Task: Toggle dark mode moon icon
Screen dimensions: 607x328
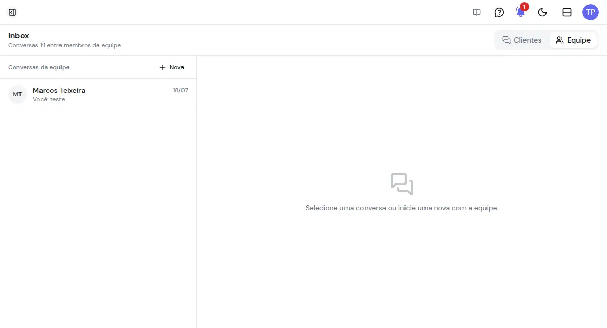Action: pos(542,12)
